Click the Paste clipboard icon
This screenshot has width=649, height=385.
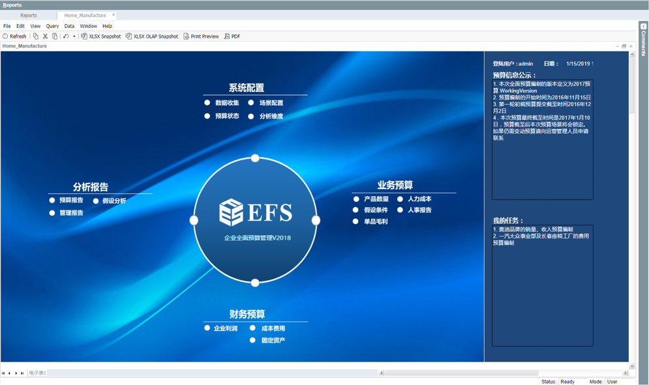click(x=55, y=36)
